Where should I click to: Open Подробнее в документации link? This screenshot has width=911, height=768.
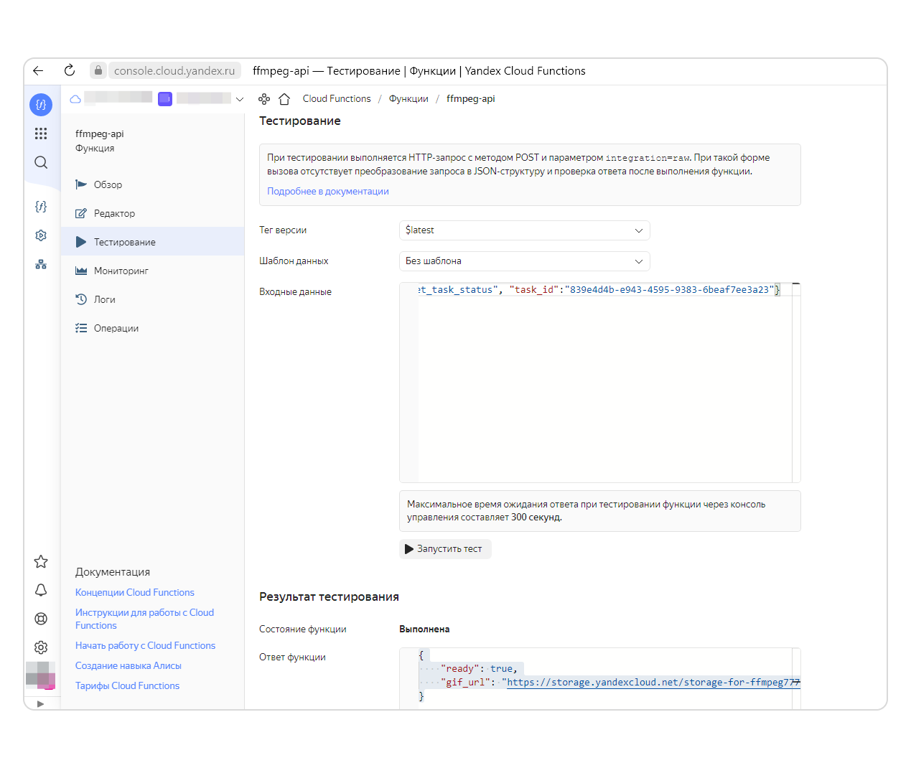coord(328,192)
